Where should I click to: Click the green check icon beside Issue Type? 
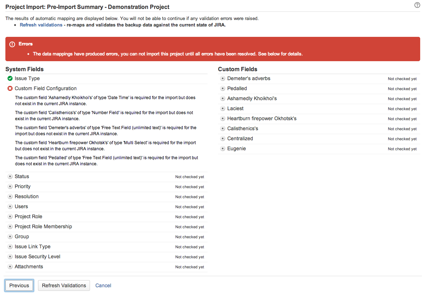[10, 78]
